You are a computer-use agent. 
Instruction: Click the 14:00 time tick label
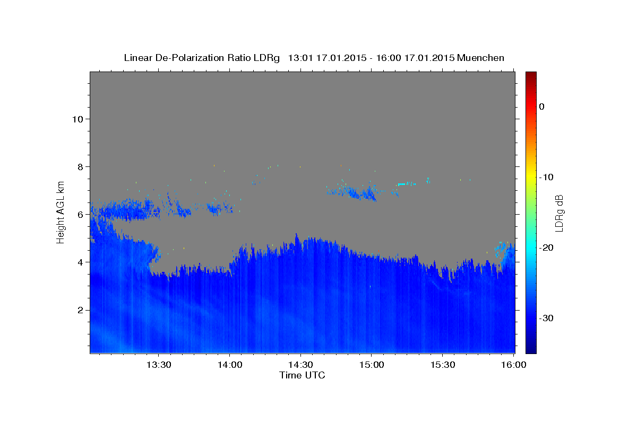229,365
